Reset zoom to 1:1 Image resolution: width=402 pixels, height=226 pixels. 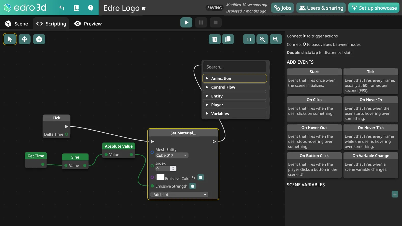[249, 39]
